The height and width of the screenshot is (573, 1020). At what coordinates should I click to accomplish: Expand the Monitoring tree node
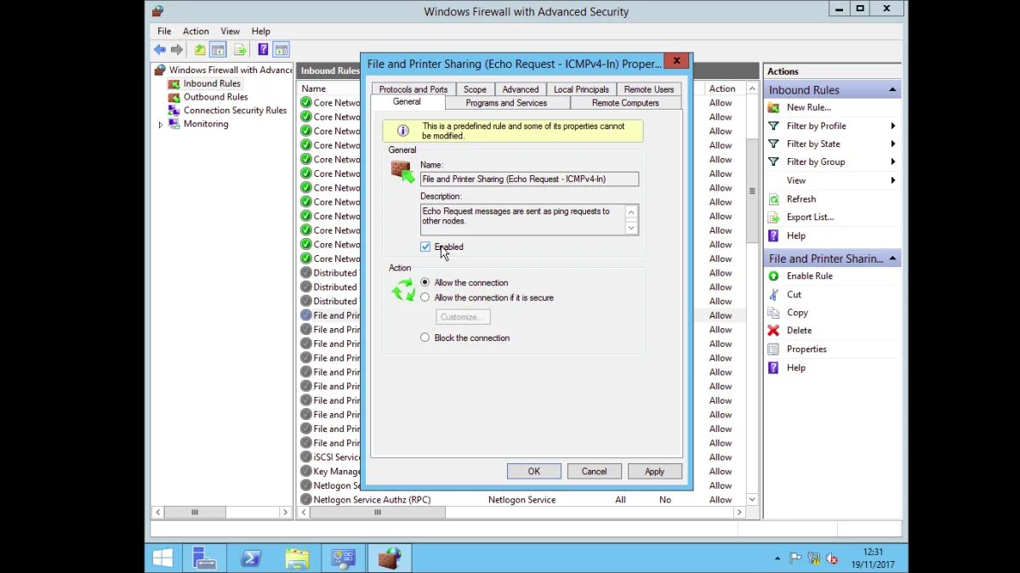pos(161,124)
